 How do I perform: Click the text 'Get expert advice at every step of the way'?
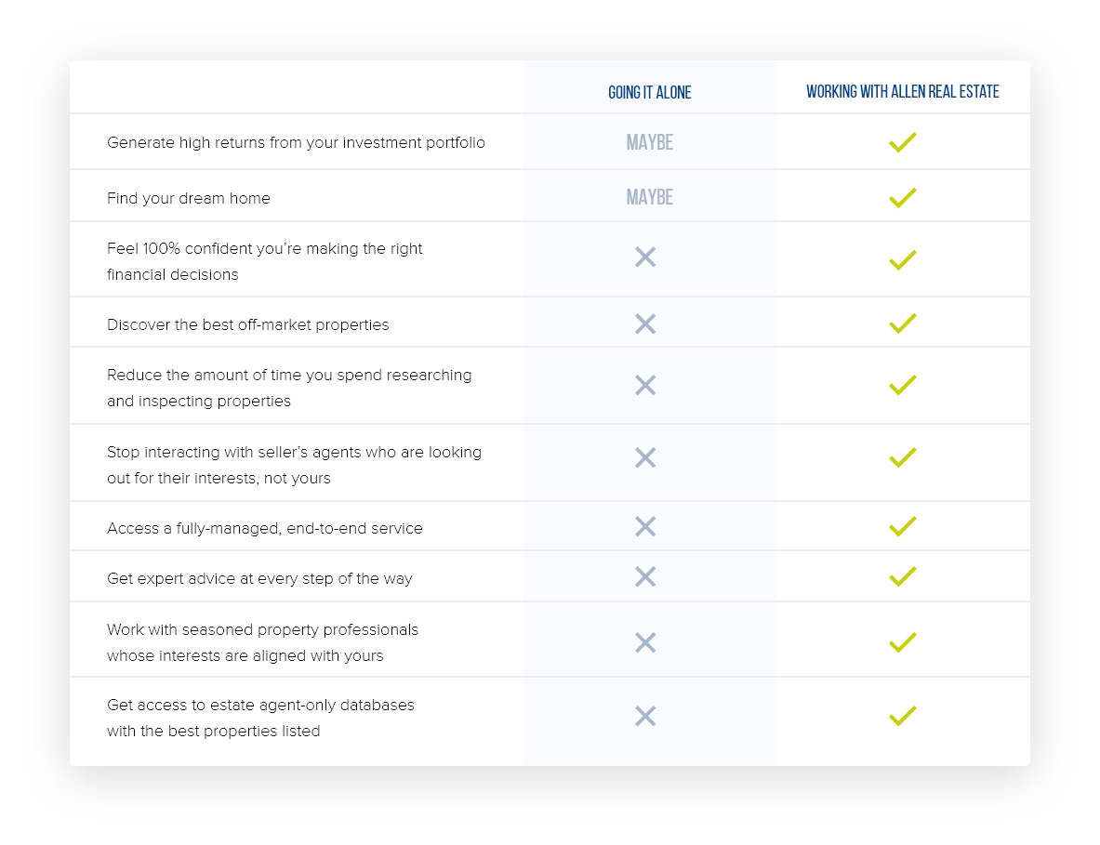[x=259, y=579]
